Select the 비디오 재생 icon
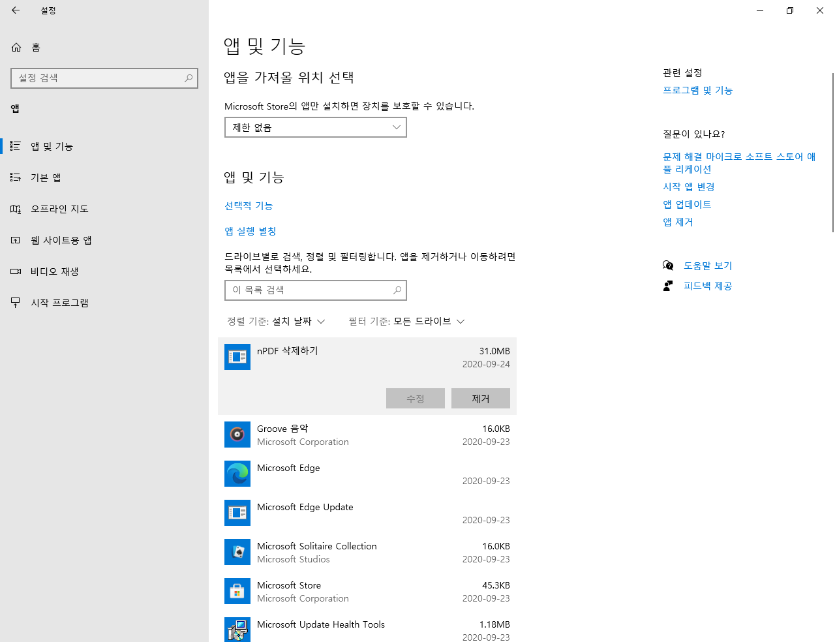Image resolution: width=835 pixels, height=642 pixels. coord(16,271)
